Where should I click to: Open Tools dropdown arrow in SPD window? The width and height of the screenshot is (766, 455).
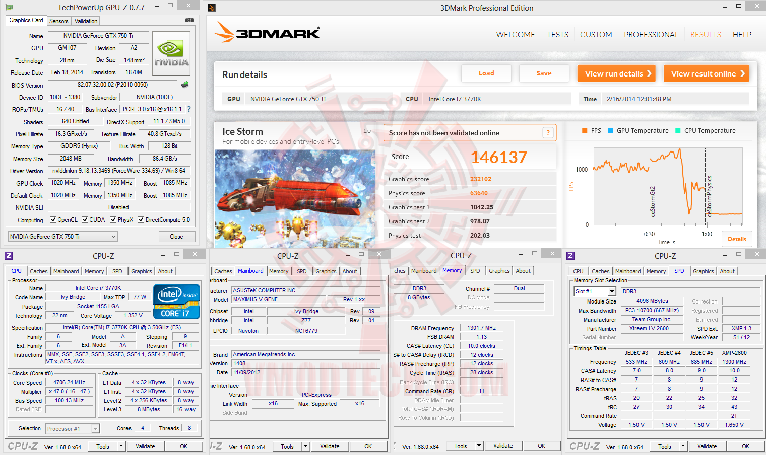click(683, 446)
